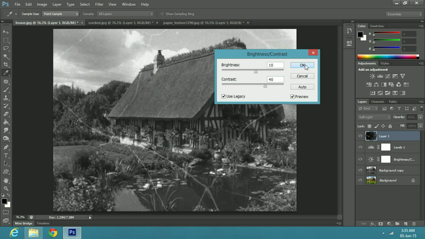
Task: Select the Path Selection arrow tool
Action: click(x=6, y=164)
